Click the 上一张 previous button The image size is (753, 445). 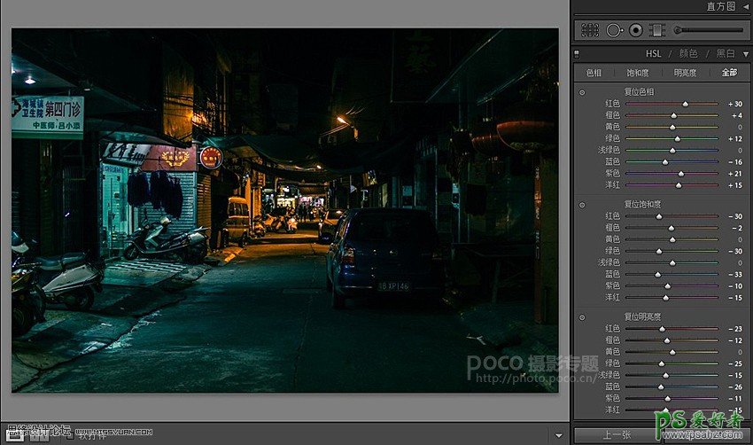coord(617,435)
